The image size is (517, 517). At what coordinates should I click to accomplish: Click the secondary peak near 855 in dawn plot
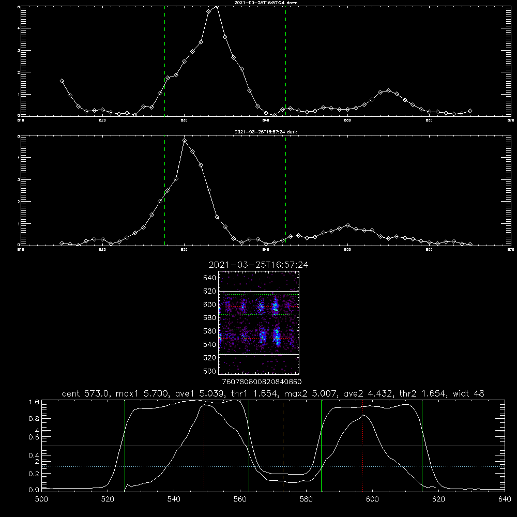point(388,90)
